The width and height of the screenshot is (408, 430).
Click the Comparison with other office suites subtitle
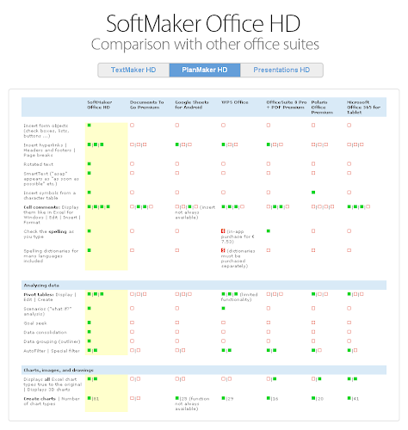pos(205,45)
